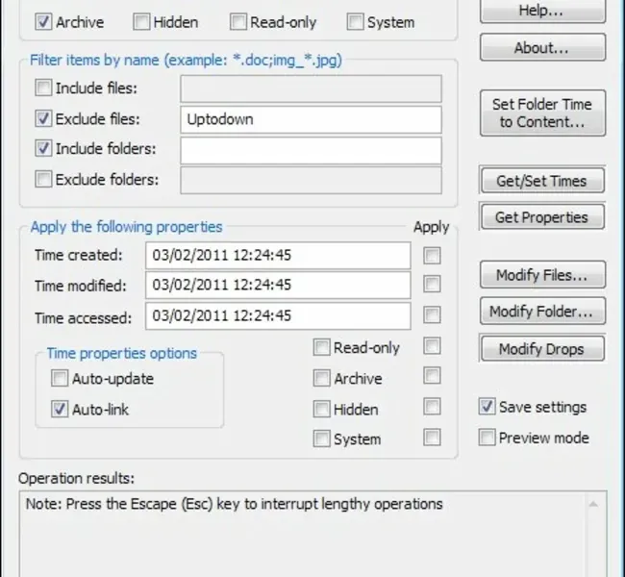
Task: Click Set Folder Time to Content button
Action: pyautogui.click(x=542, y=113)
